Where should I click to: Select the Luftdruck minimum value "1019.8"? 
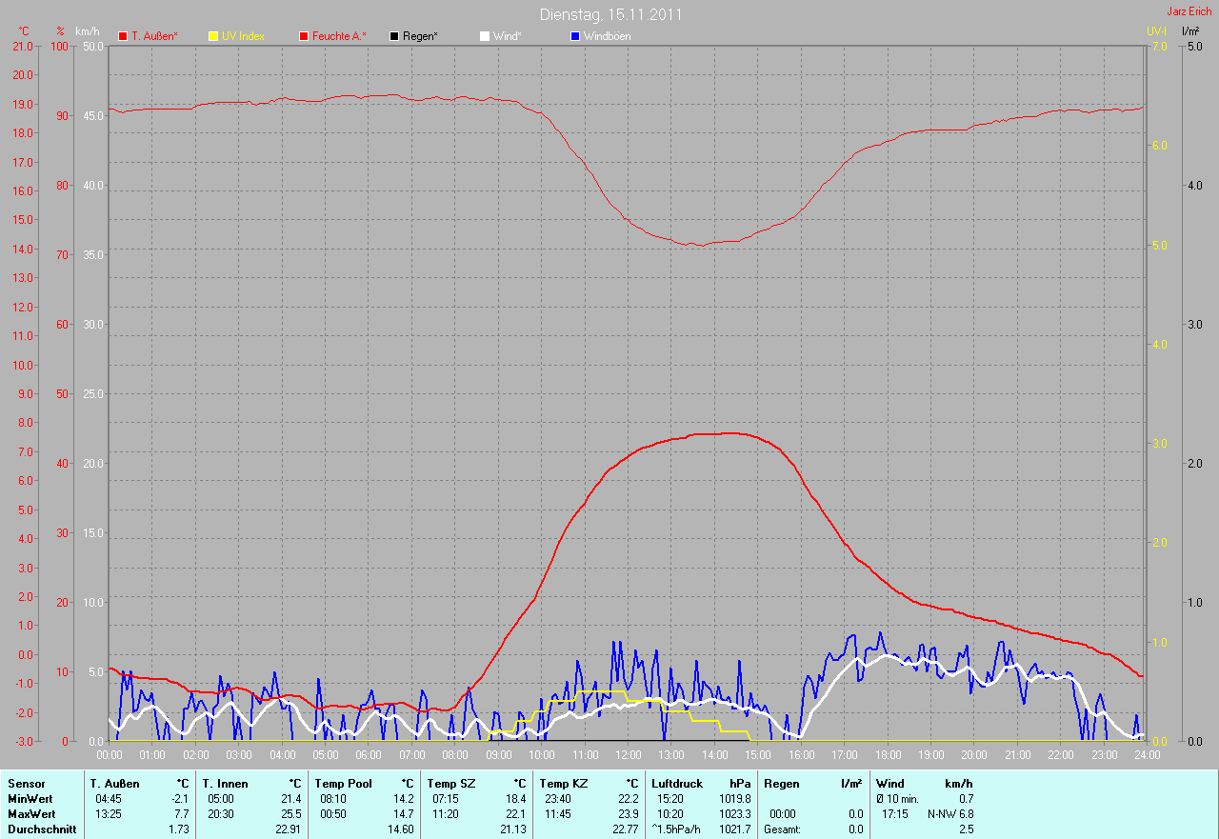point(734,799)
